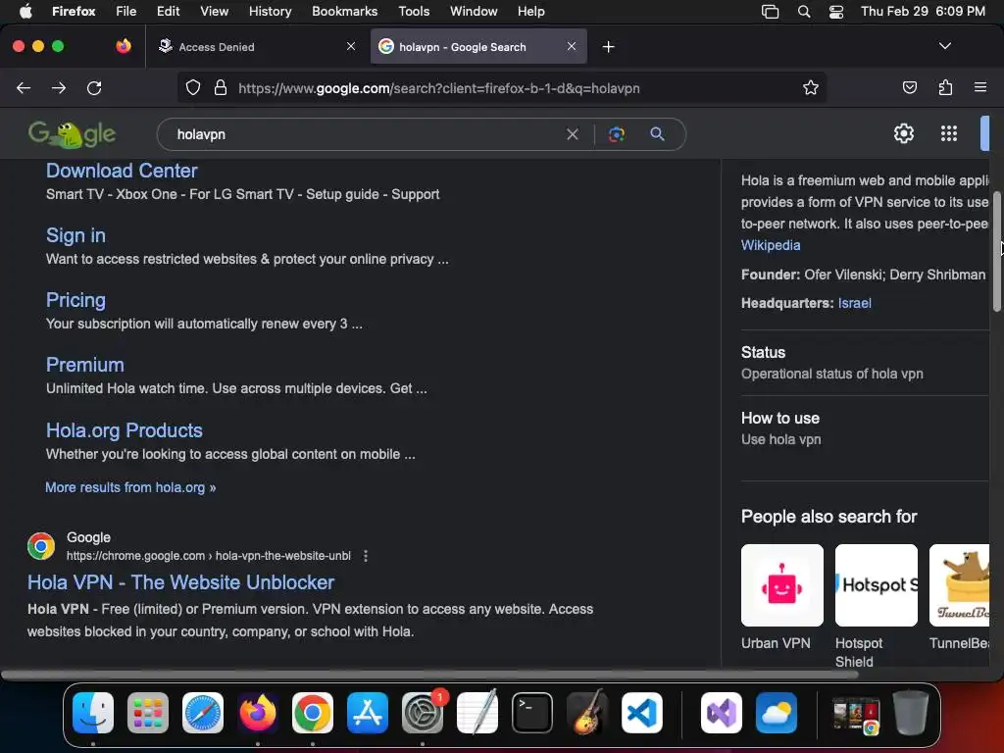Screen dimensions: 1004x753
Task: Open the Premium sitelink
Action: tap(85, 365)
